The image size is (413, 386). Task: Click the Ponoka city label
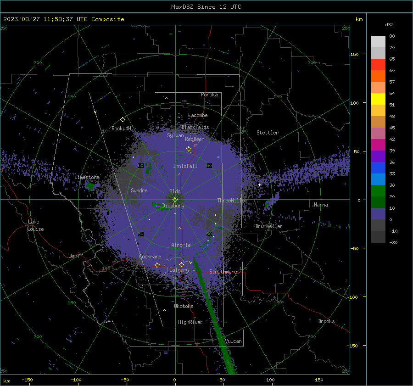(209, 95)
